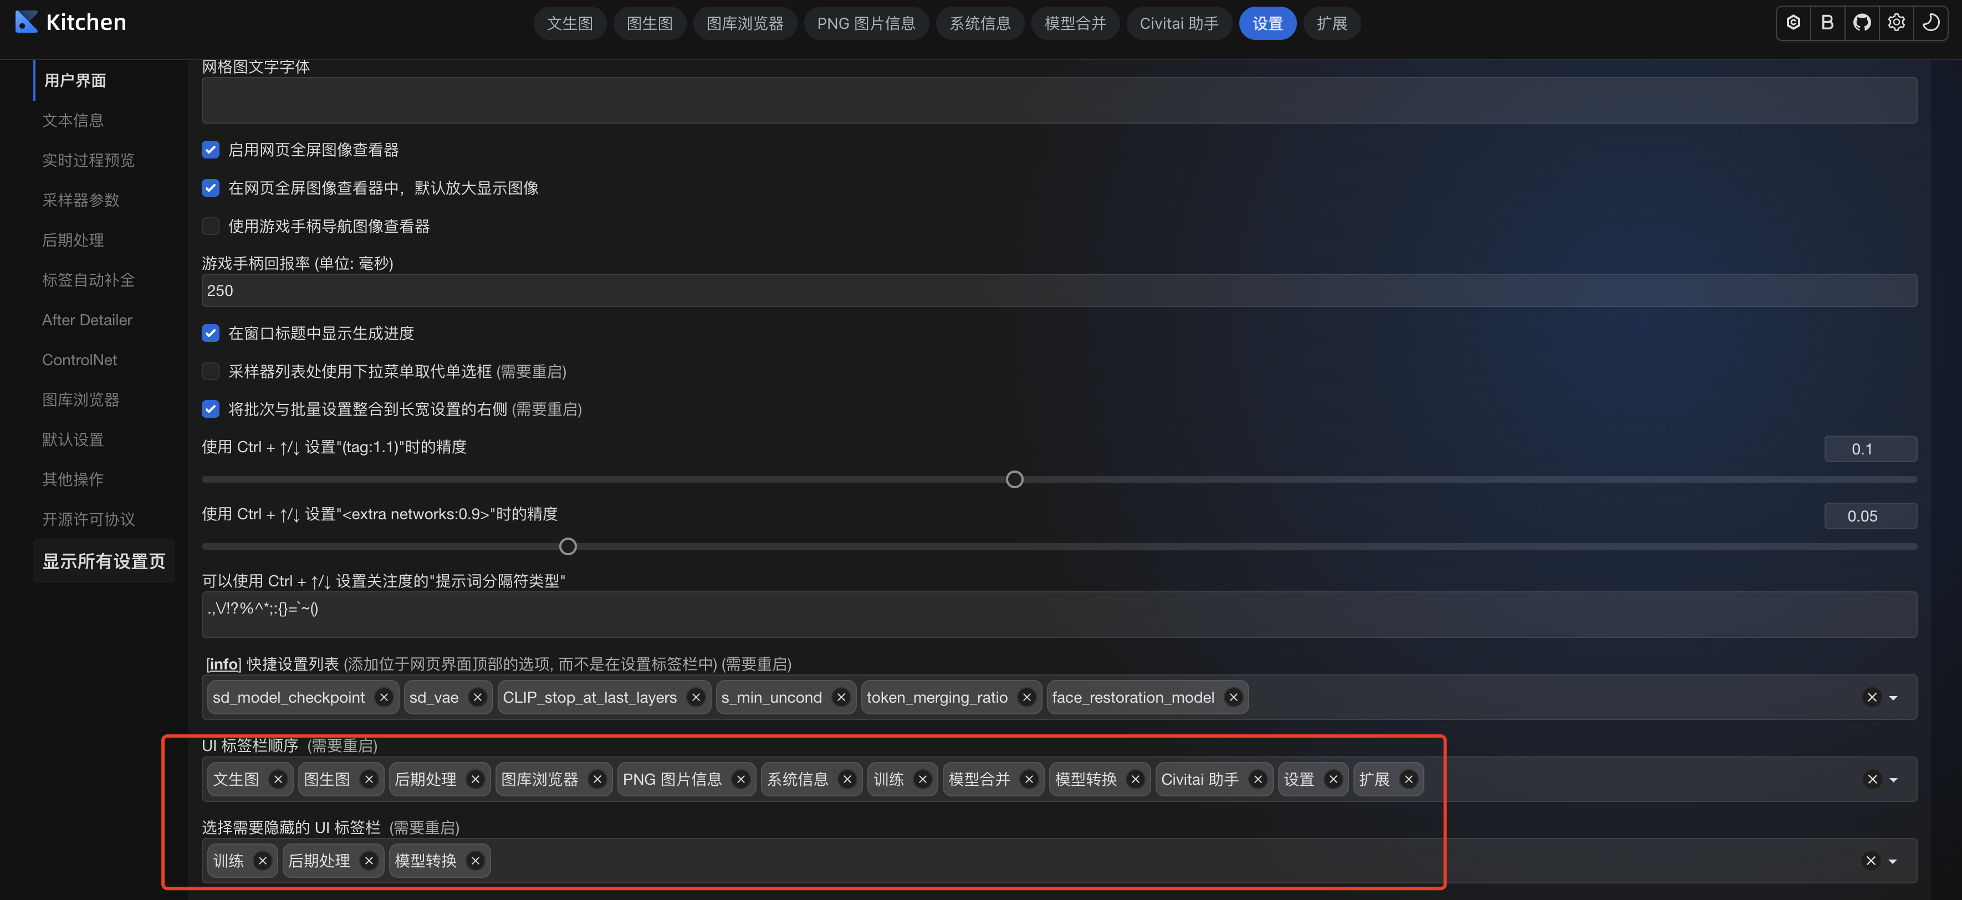This screenshot has width=1962, height=900.
Task: Open the Civitai hexagon icon top right
Action: [x=1793, y=22]
